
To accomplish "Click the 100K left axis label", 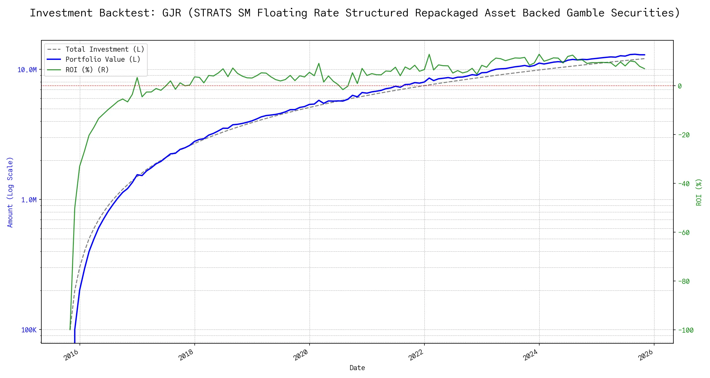I will tap(29, 330).
